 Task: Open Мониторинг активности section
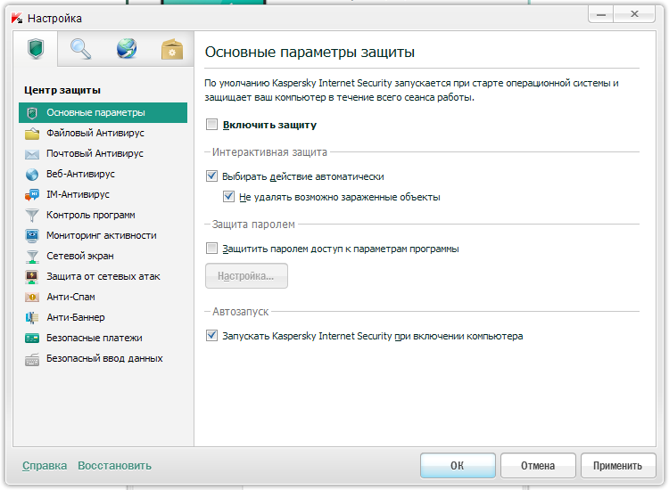click(103, 235)
